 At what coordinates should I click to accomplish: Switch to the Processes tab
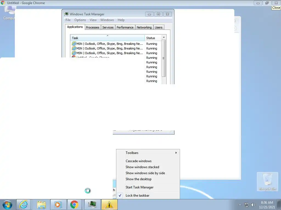click(x=92, y=27)
